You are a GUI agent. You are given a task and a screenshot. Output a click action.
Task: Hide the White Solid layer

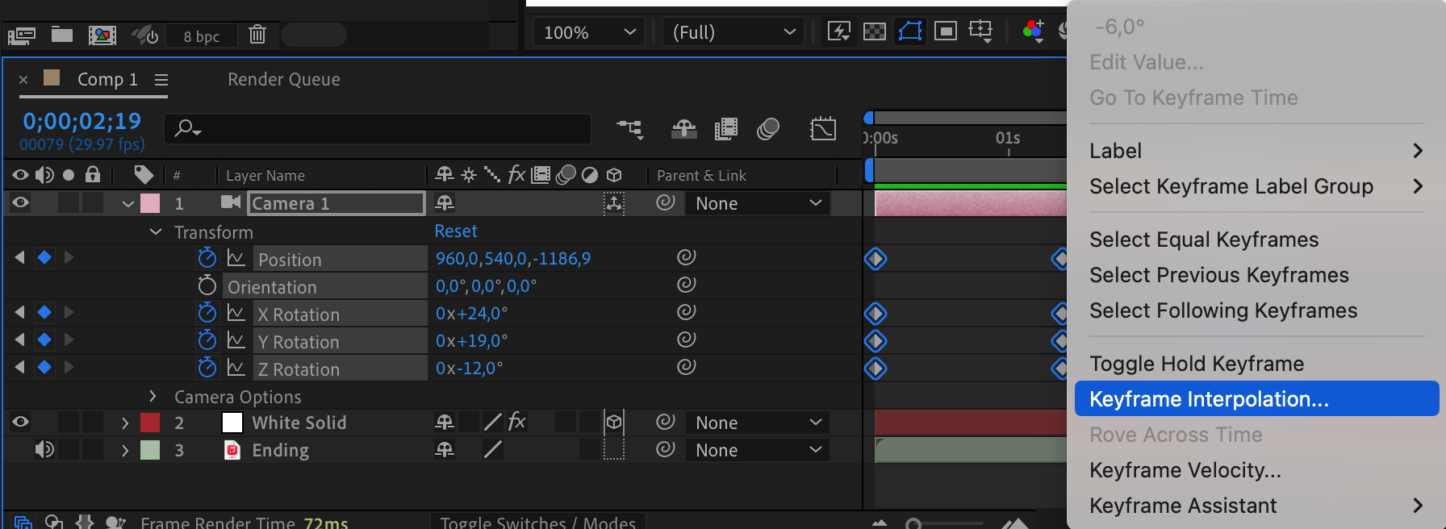click(20, 422)
